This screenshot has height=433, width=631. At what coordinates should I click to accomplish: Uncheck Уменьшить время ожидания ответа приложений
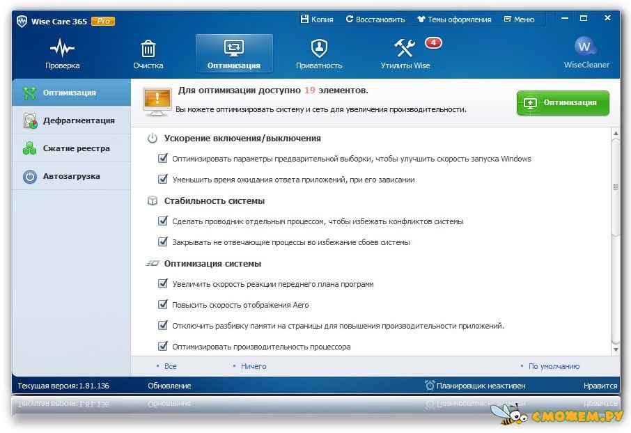162,179
